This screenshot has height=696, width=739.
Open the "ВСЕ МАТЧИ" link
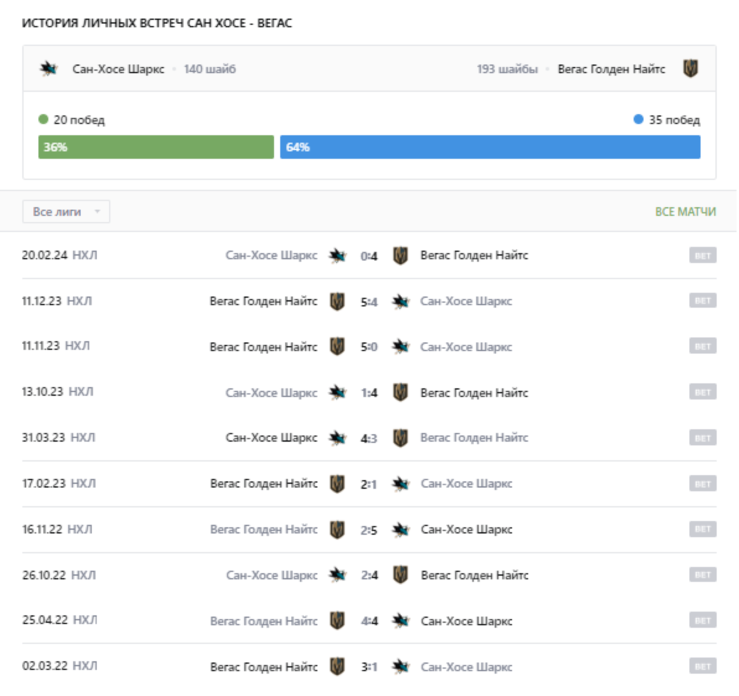click(685, 212)
